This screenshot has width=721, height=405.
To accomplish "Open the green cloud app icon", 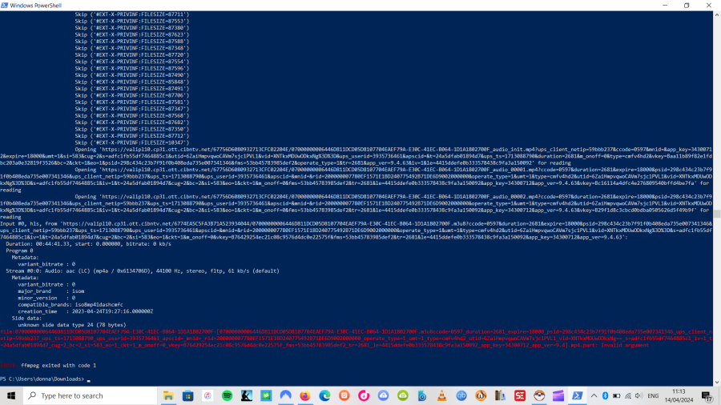I will pyautogui.click(x=403, y=395).
